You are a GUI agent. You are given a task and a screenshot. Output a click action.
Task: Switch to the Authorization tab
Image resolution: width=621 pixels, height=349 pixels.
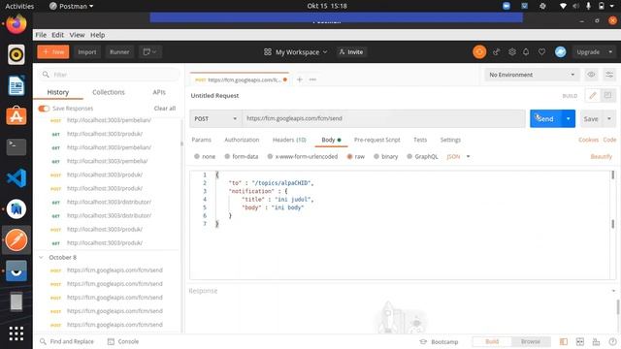pos(242,140)
